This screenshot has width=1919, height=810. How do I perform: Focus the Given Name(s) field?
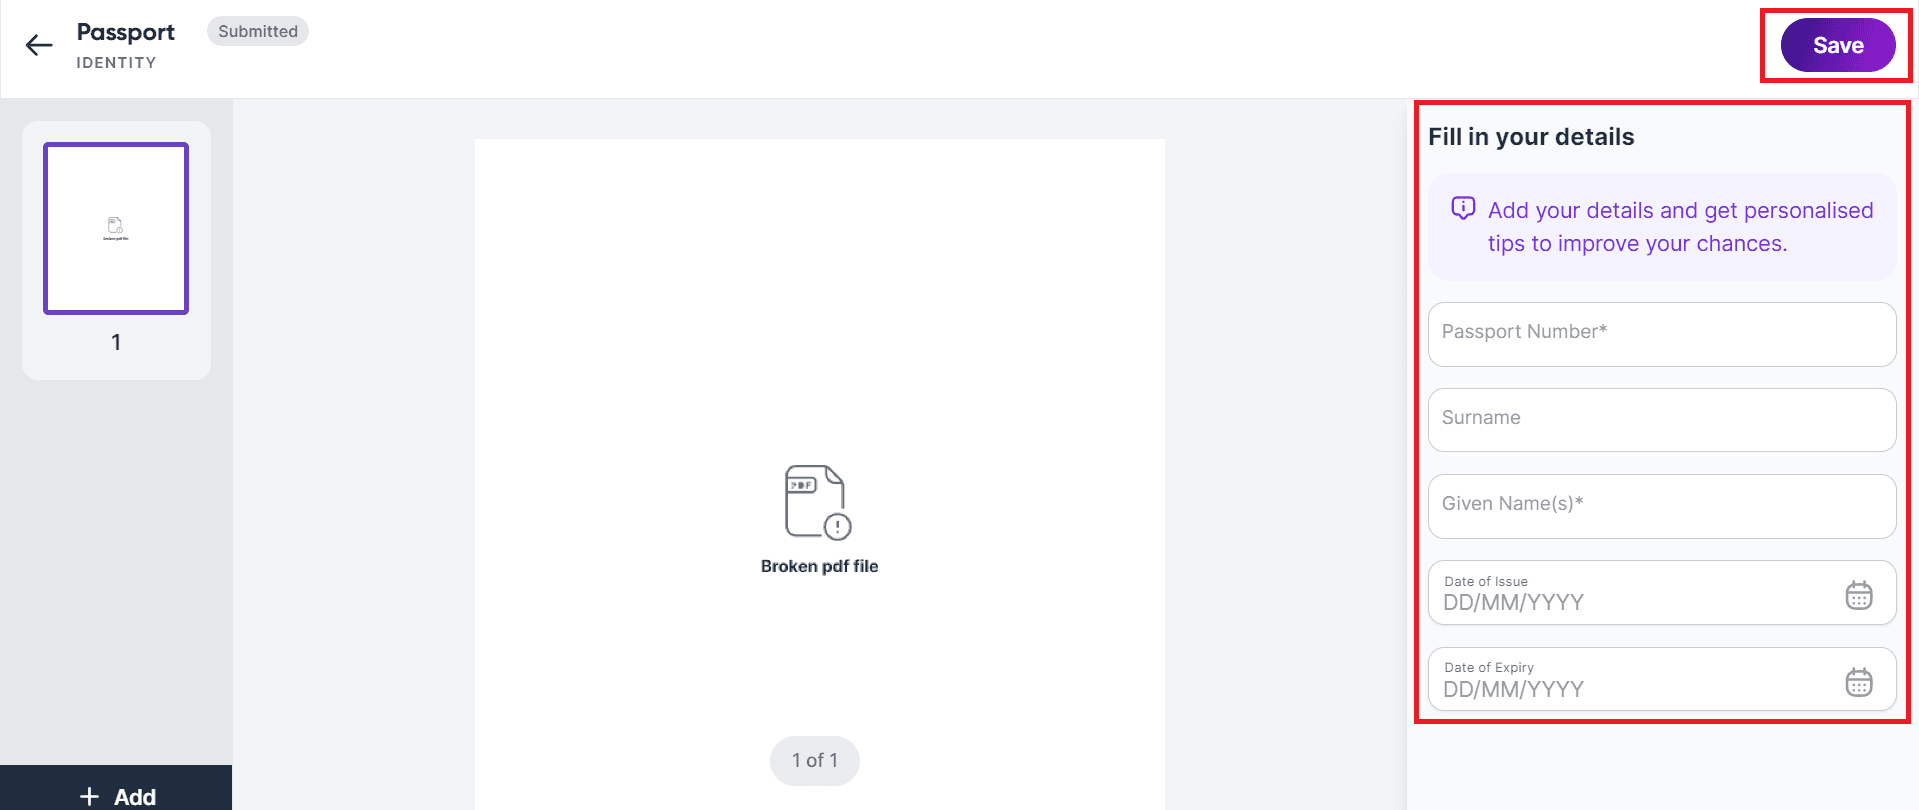[1662, 506]
